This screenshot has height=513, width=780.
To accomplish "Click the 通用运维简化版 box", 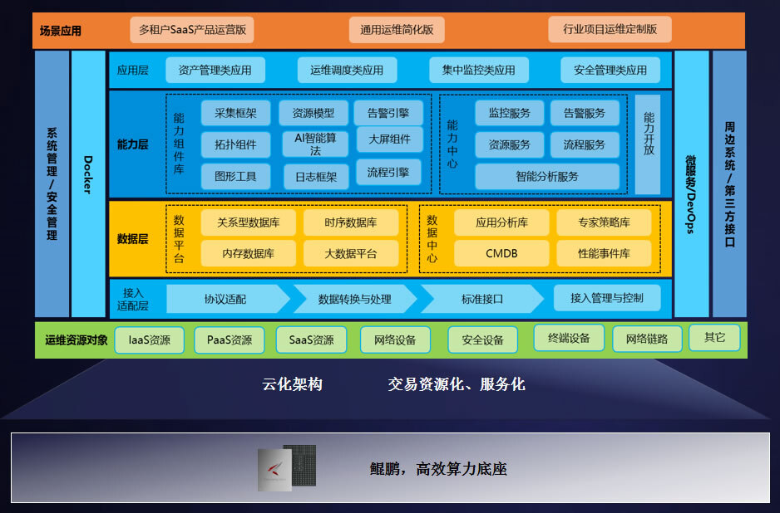I will [x=397, y=30].
